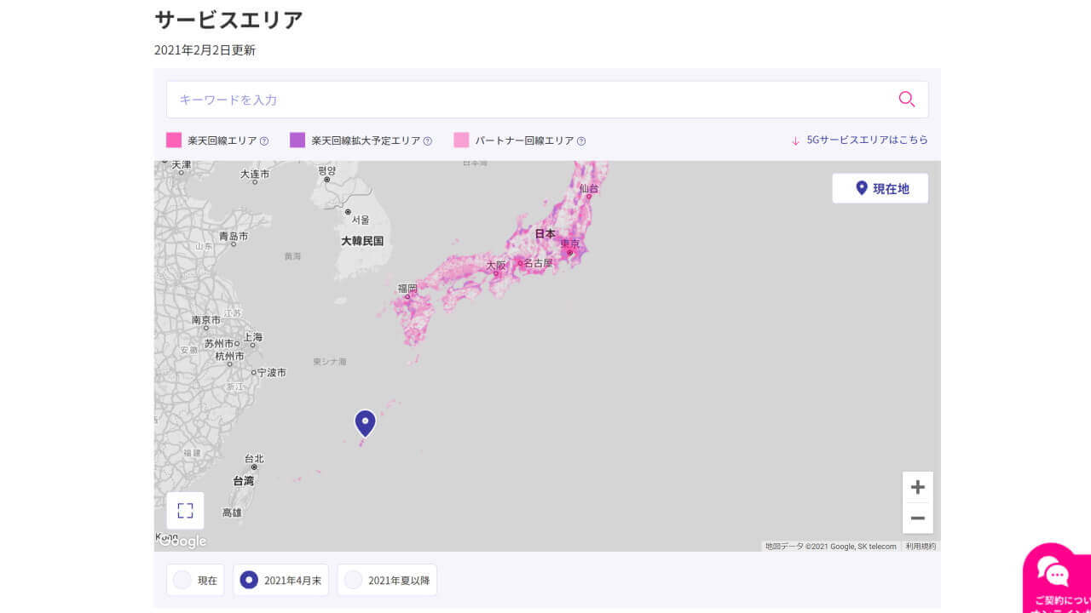Open the 利用規約 link on the map
Viewport: 1091px width, 613px height.
[919, 546]
